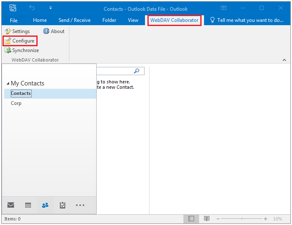The image size is (292, 225).
Task: Click the zoom out minus button
Action: point(218,219)
